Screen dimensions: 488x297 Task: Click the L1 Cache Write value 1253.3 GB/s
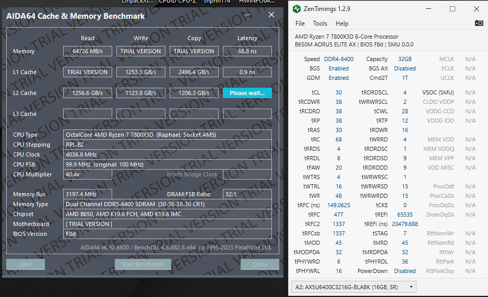coord(141,72)
